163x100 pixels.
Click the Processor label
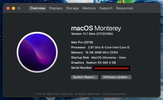pos(78,47)
